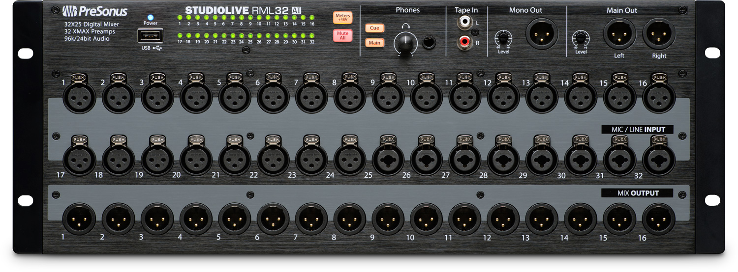Click the combo mic/line input jack 27

coord(465,159)
